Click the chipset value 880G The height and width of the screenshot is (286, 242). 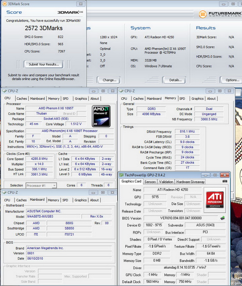pos(69,223)
